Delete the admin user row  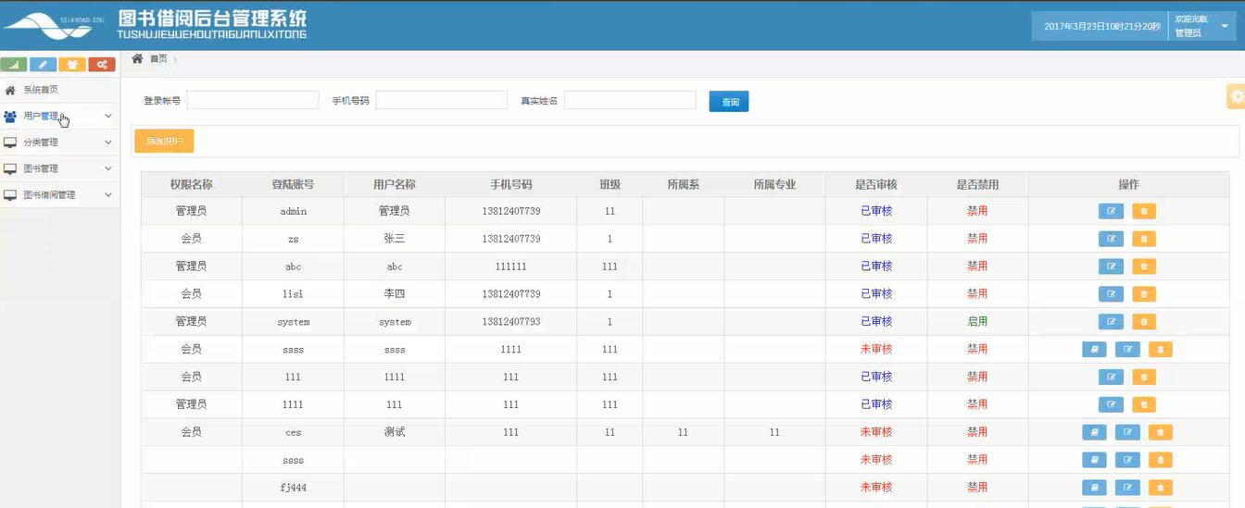click(1144, 211)
